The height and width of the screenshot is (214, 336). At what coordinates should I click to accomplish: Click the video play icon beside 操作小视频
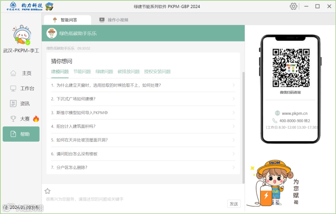click(102, 20)
